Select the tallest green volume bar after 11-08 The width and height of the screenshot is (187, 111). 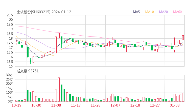[62, 93]
